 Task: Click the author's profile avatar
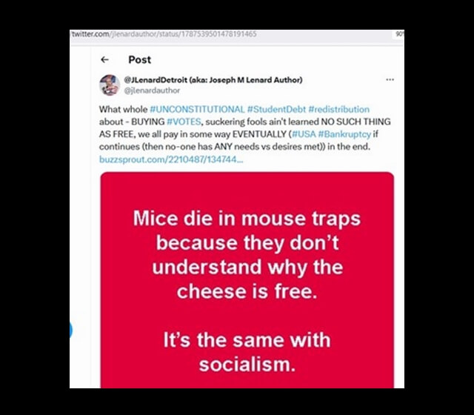click(x=110, y=84)
